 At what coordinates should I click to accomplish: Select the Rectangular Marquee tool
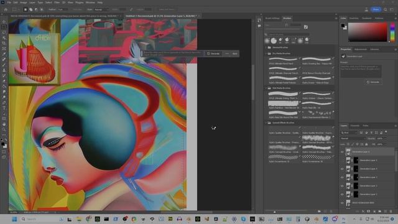(x=4, y=27)
